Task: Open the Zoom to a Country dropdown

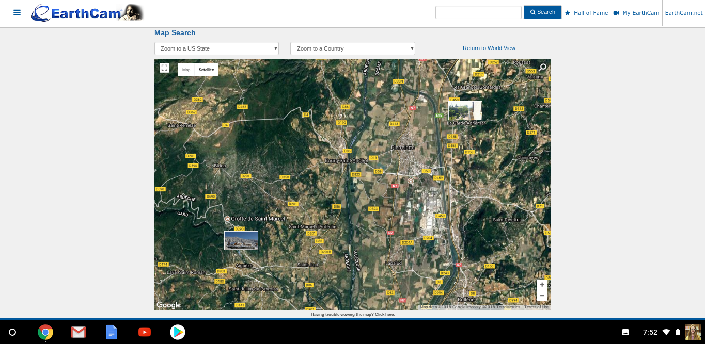Action: tap(352, 48)
